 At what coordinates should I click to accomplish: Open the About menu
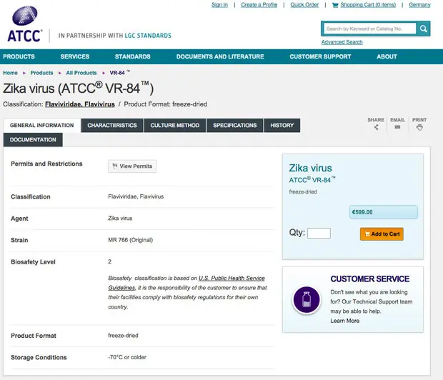click(x=387, y=56)
